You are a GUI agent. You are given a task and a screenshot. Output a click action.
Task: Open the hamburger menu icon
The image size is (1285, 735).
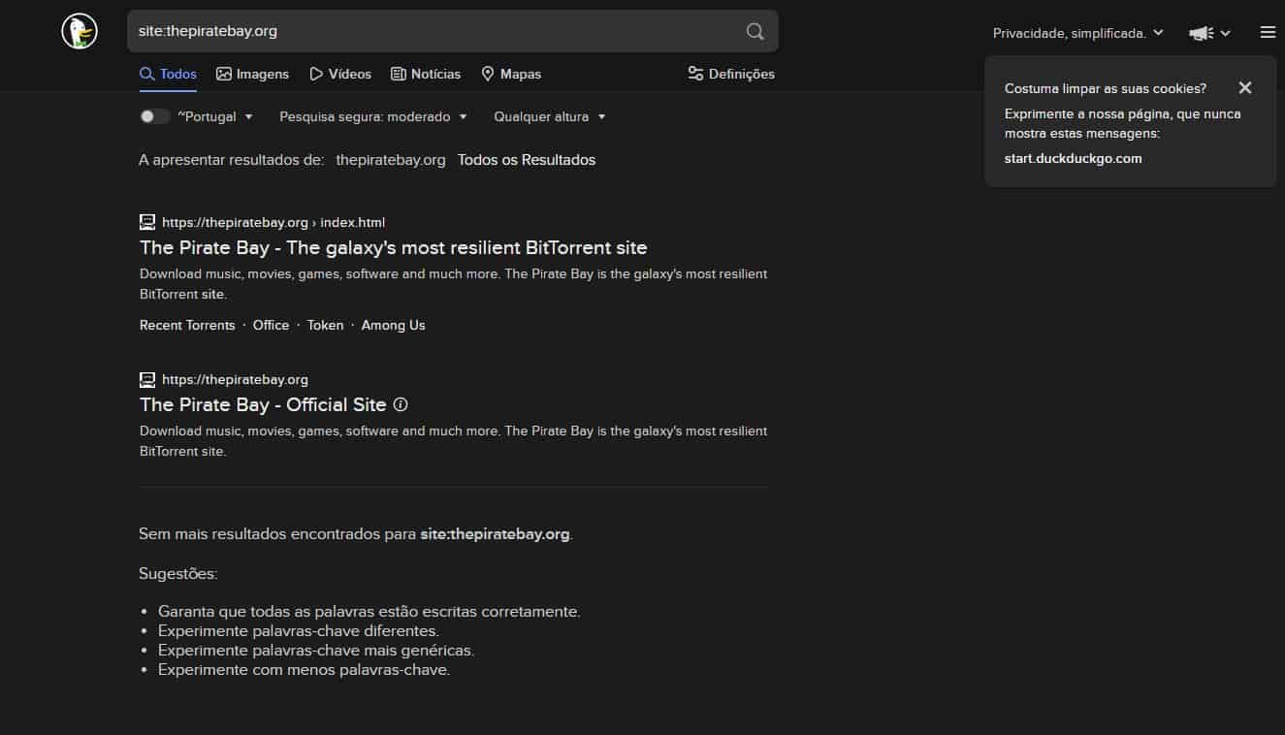[1268, 33]
